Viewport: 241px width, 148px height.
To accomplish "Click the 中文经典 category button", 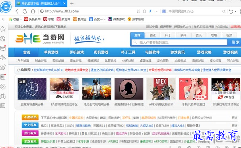I will click(30, 125).
